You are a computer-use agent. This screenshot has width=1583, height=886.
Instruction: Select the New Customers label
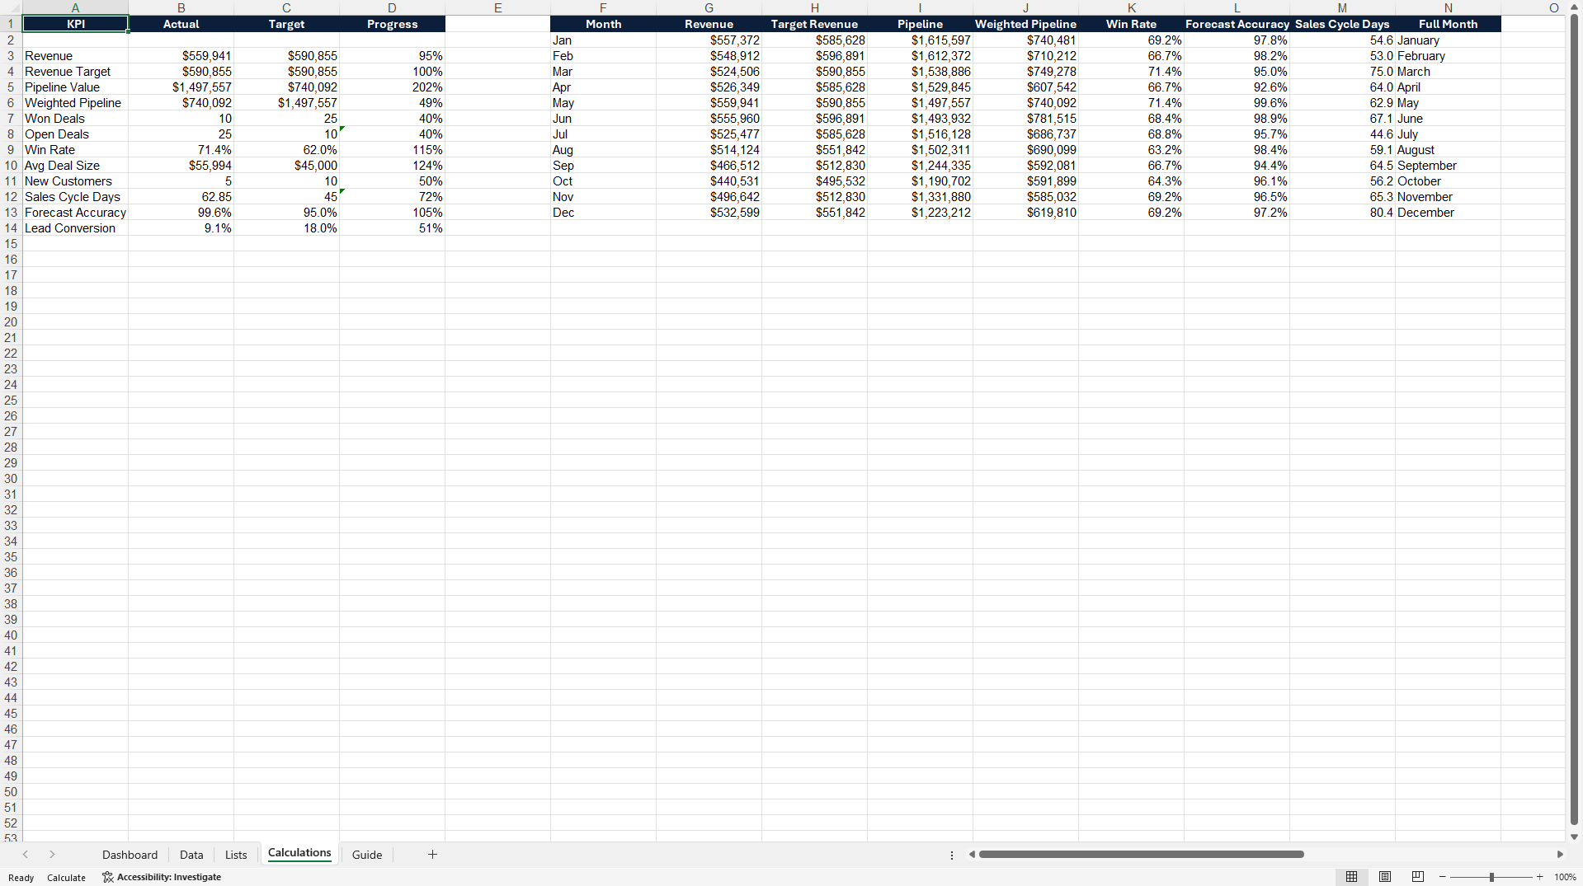click(x=75, y=181)
